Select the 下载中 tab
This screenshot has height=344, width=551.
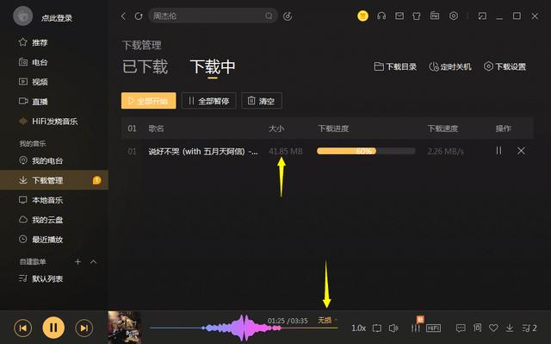pyautogui.click(x=213, y=67)
